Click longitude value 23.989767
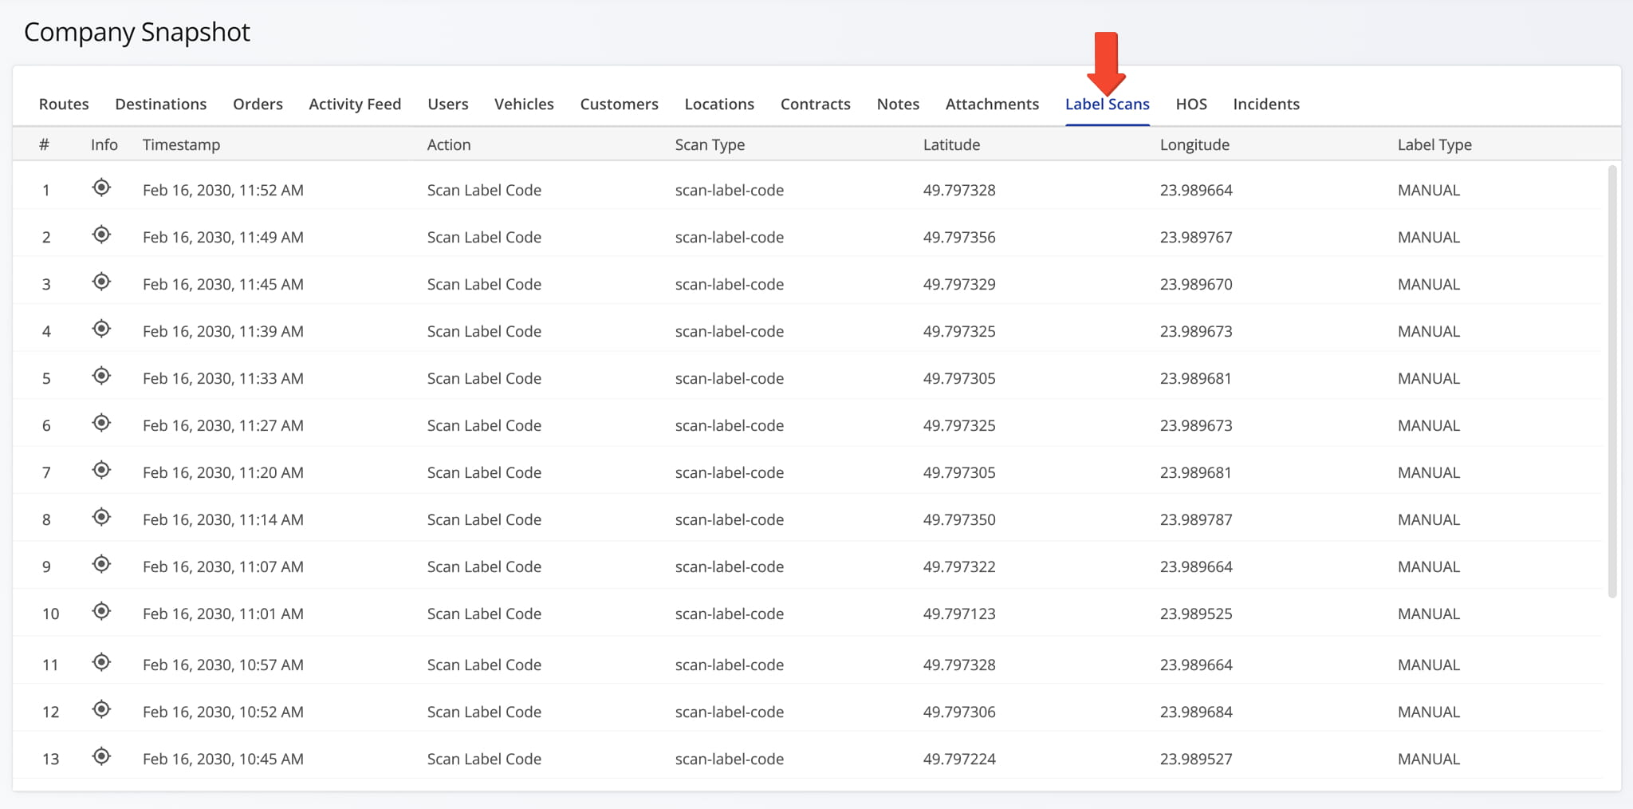This screenshot has width=1633, height=809. (1196, 237)
